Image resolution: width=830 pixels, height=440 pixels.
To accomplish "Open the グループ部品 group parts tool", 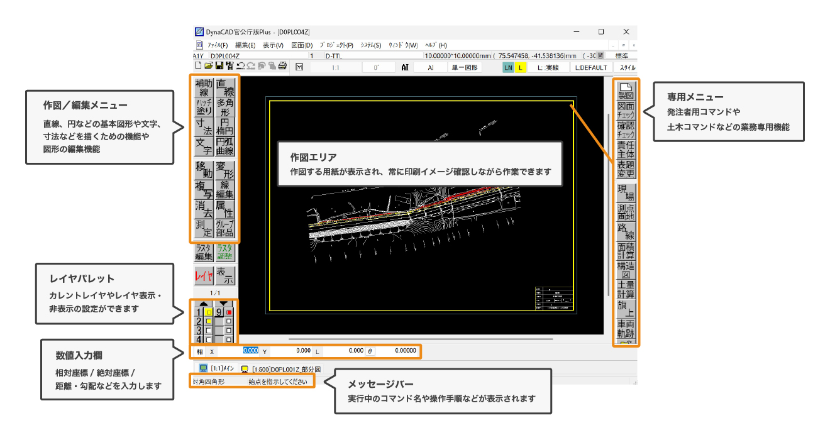I will pyautogui.click(x=225, y=228).
